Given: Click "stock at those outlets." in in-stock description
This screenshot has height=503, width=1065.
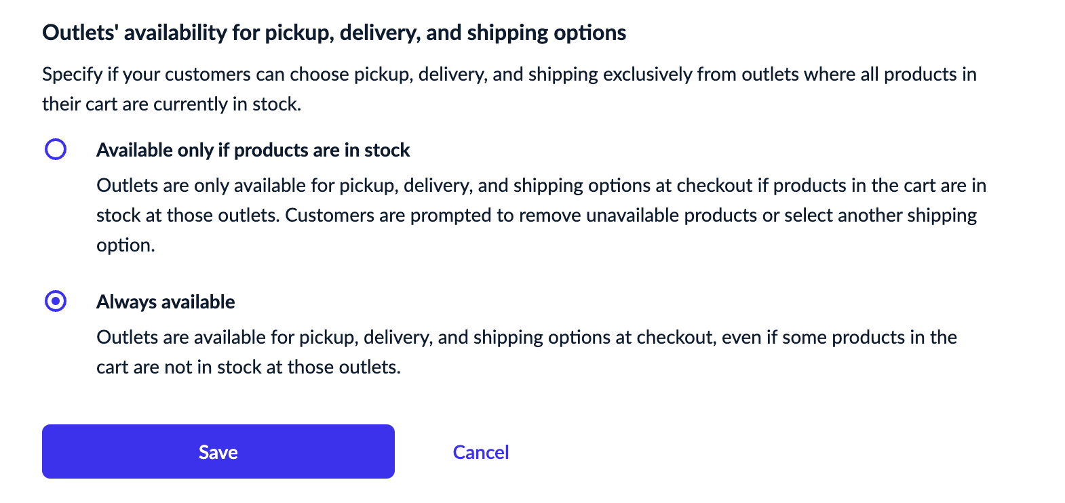Looking at the screenshot, I should [188, 215].
